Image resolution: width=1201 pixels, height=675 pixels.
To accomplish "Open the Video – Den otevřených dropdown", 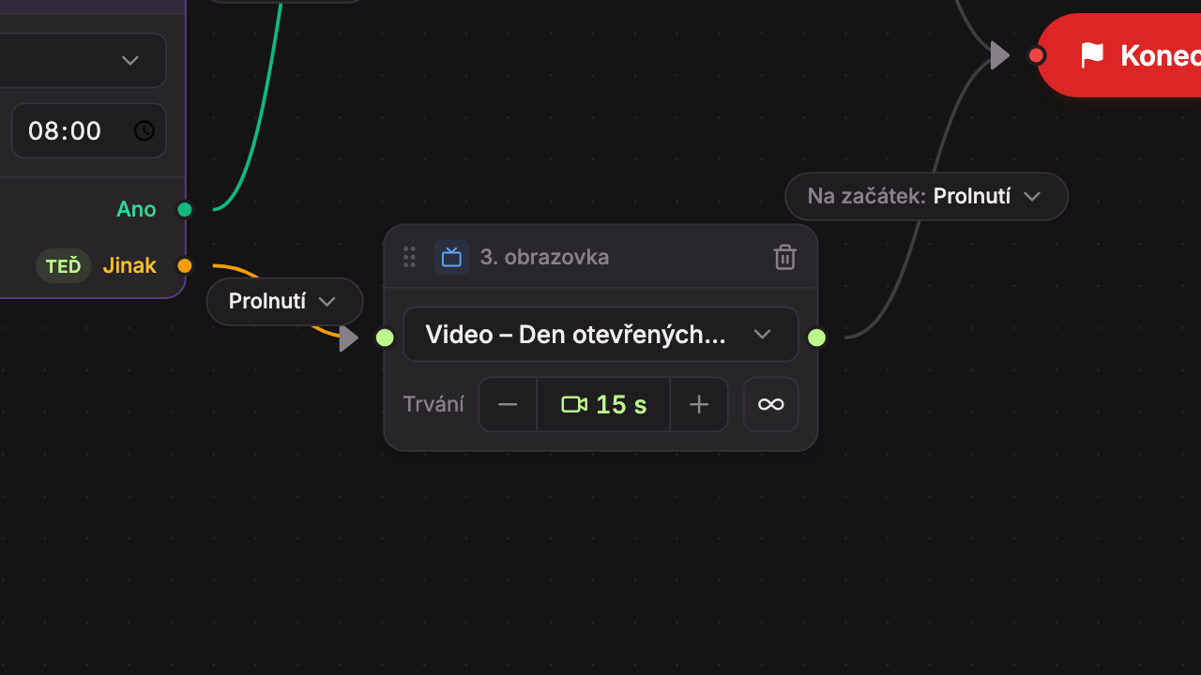I will [x=600, y=335].
